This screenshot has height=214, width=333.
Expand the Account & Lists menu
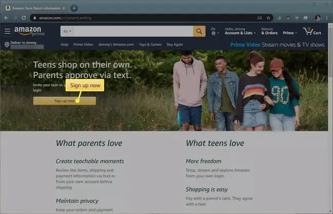(x=240, y=31)
